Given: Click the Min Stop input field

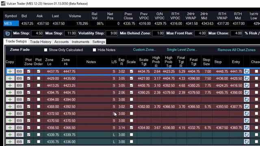Looking at the screenshot, I should pyautogui.click(x=37, y=33).
